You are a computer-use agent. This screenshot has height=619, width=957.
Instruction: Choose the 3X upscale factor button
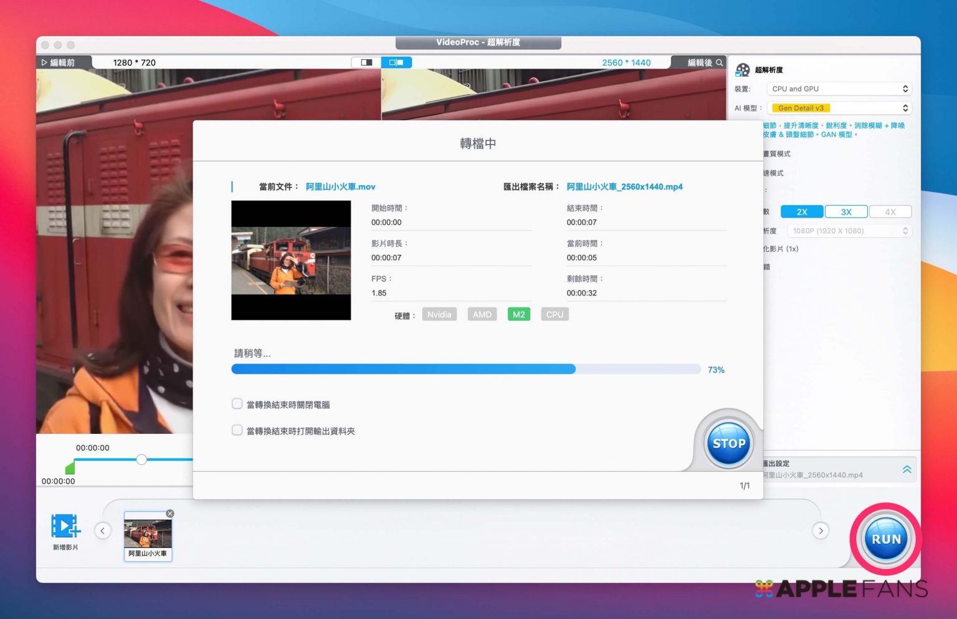click(846, 212)
